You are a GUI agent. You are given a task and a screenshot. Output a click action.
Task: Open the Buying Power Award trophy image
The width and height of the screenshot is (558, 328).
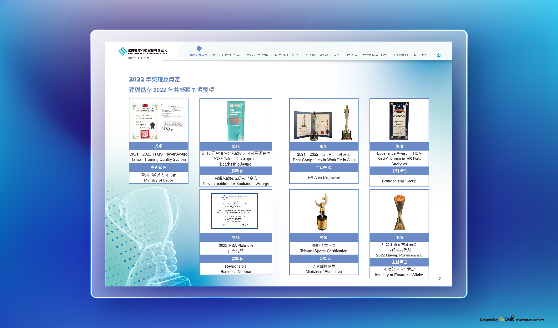(399, 212)
